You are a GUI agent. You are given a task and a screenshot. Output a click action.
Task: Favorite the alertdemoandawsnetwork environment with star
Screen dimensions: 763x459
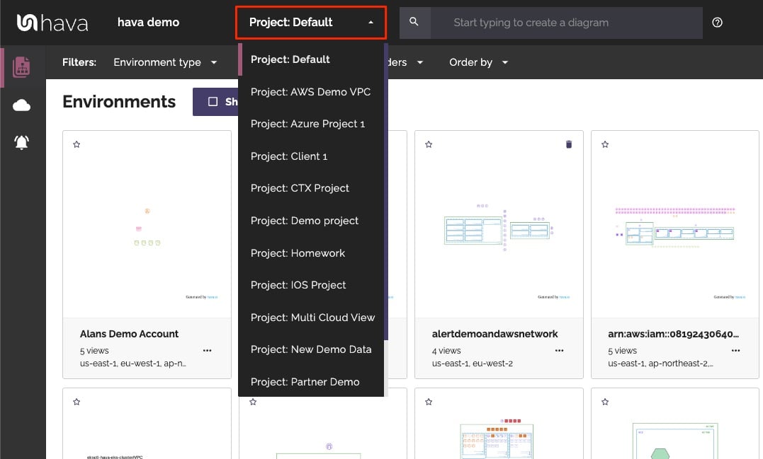[x=429, y=144]
